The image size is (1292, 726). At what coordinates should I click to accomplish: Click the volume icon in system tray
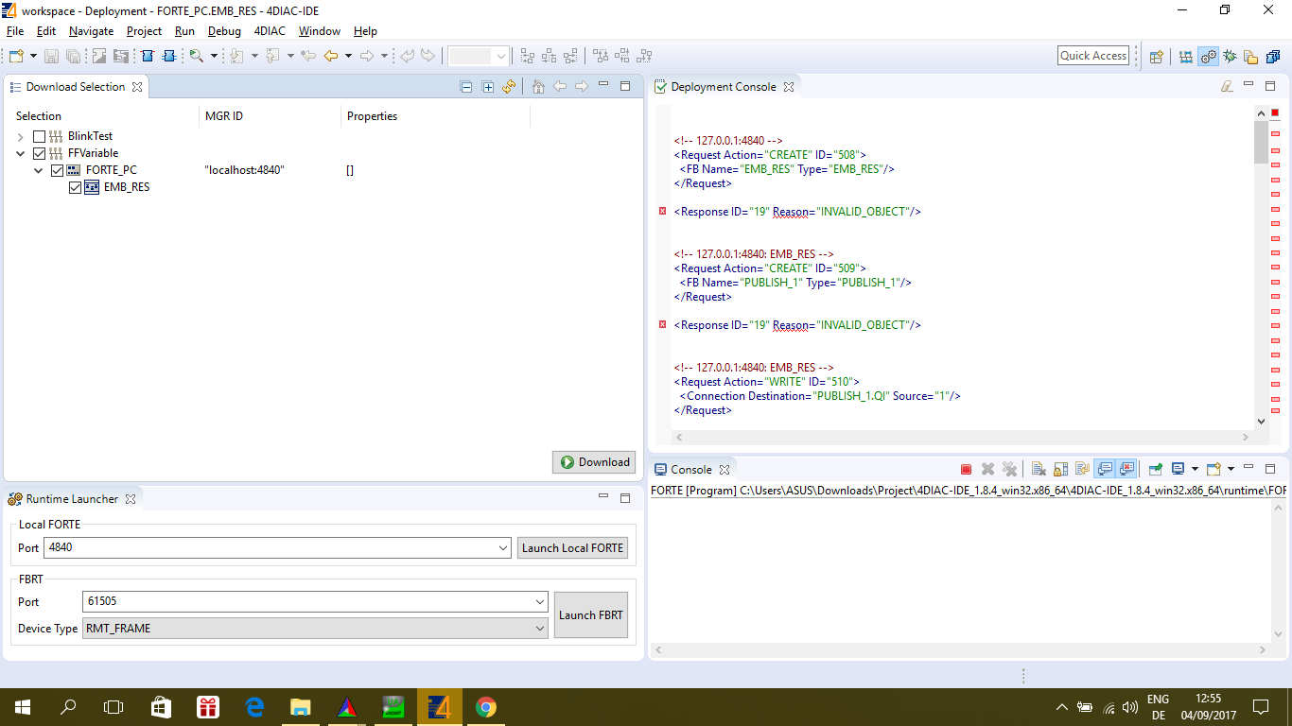(1130, 707)
